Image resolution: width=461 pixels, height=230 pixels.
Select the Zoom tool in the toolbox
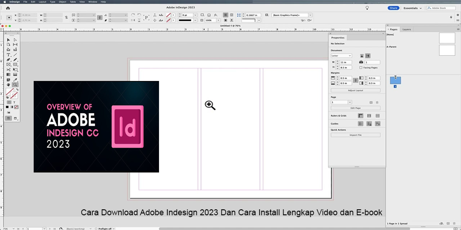tap(15, 85)
